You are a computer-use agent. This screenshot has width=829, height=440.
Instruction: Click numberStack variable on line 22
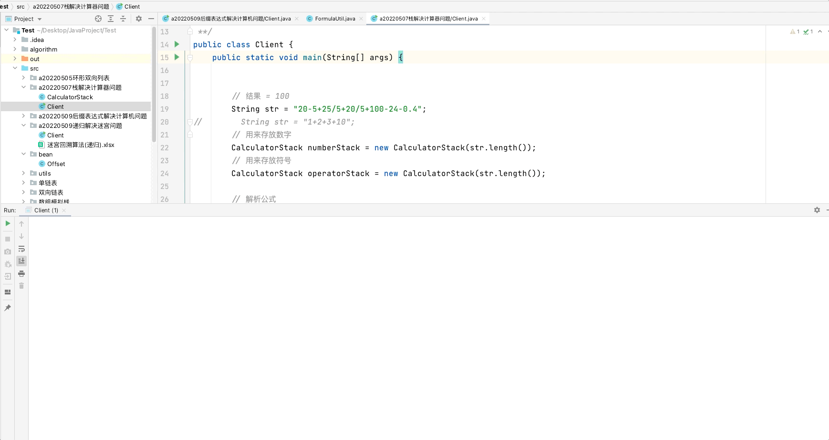coord(334,147)
